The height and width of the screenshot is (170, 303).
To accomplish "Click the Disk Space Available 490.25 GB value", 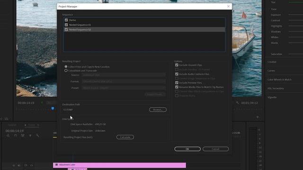I will click(100, 124).
